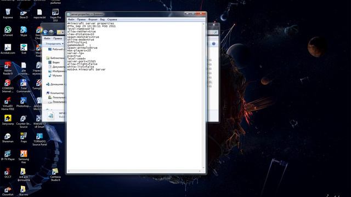Launch OCCT desktop shortcut

point(8,173)
